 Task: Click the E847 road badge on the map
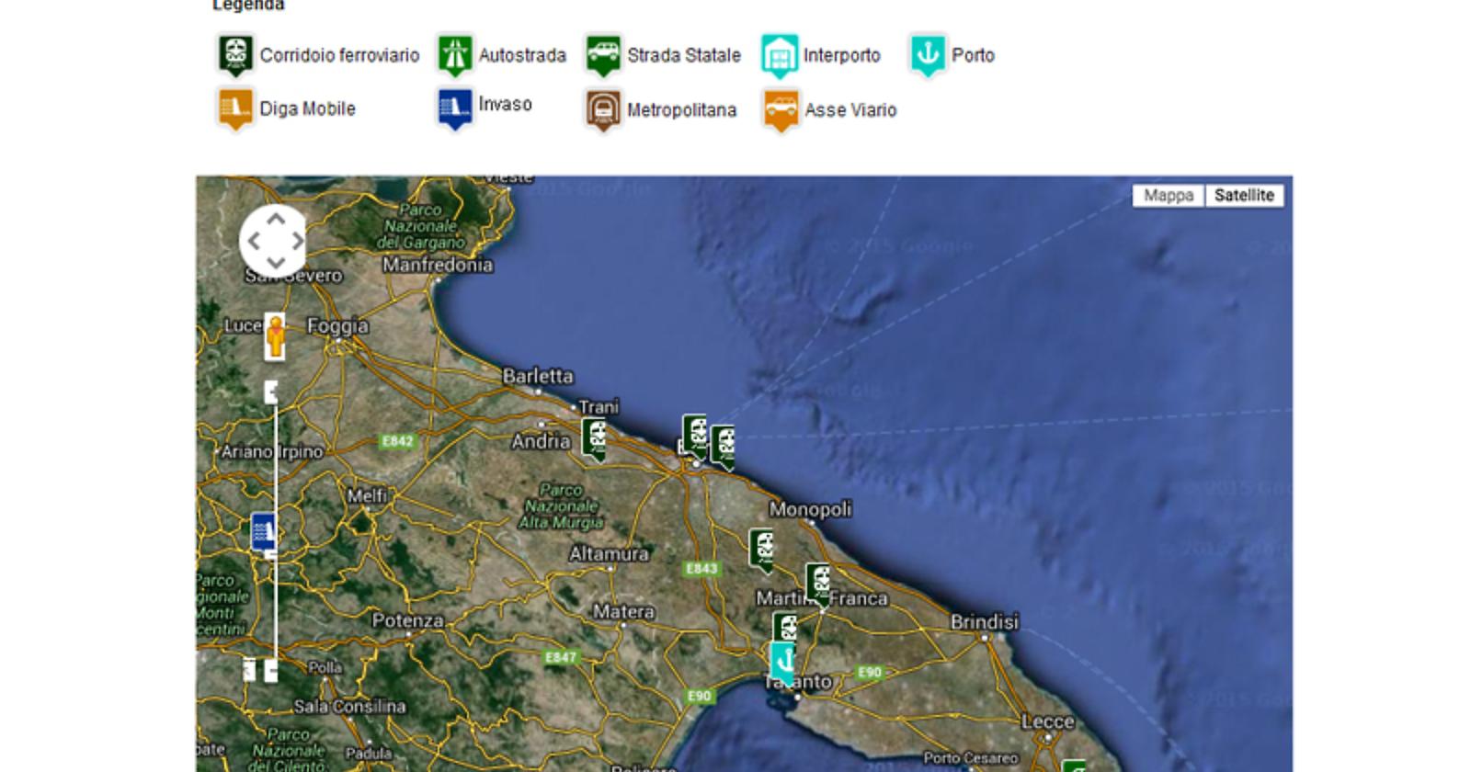pyautogui.click(x=560, y=657)
